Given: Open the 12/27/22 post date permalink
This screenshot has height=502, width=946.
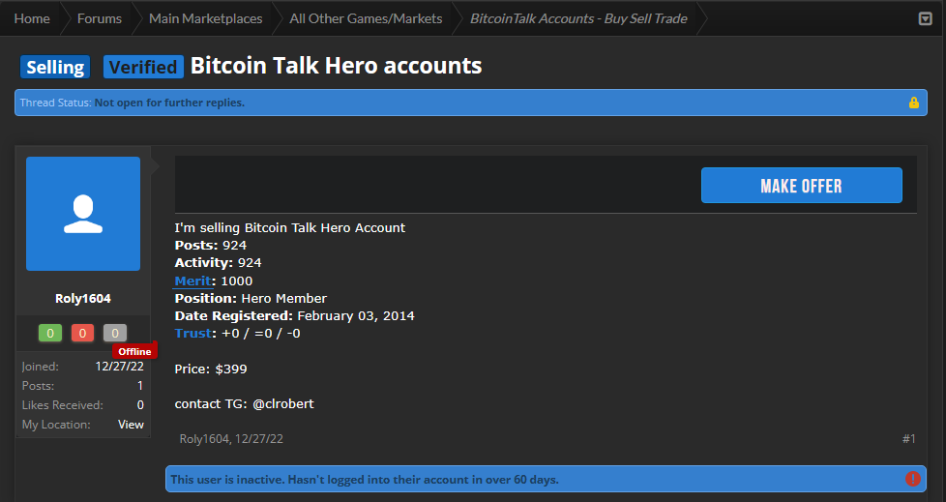Looking at the screenshot, I should tap(259, 439).
